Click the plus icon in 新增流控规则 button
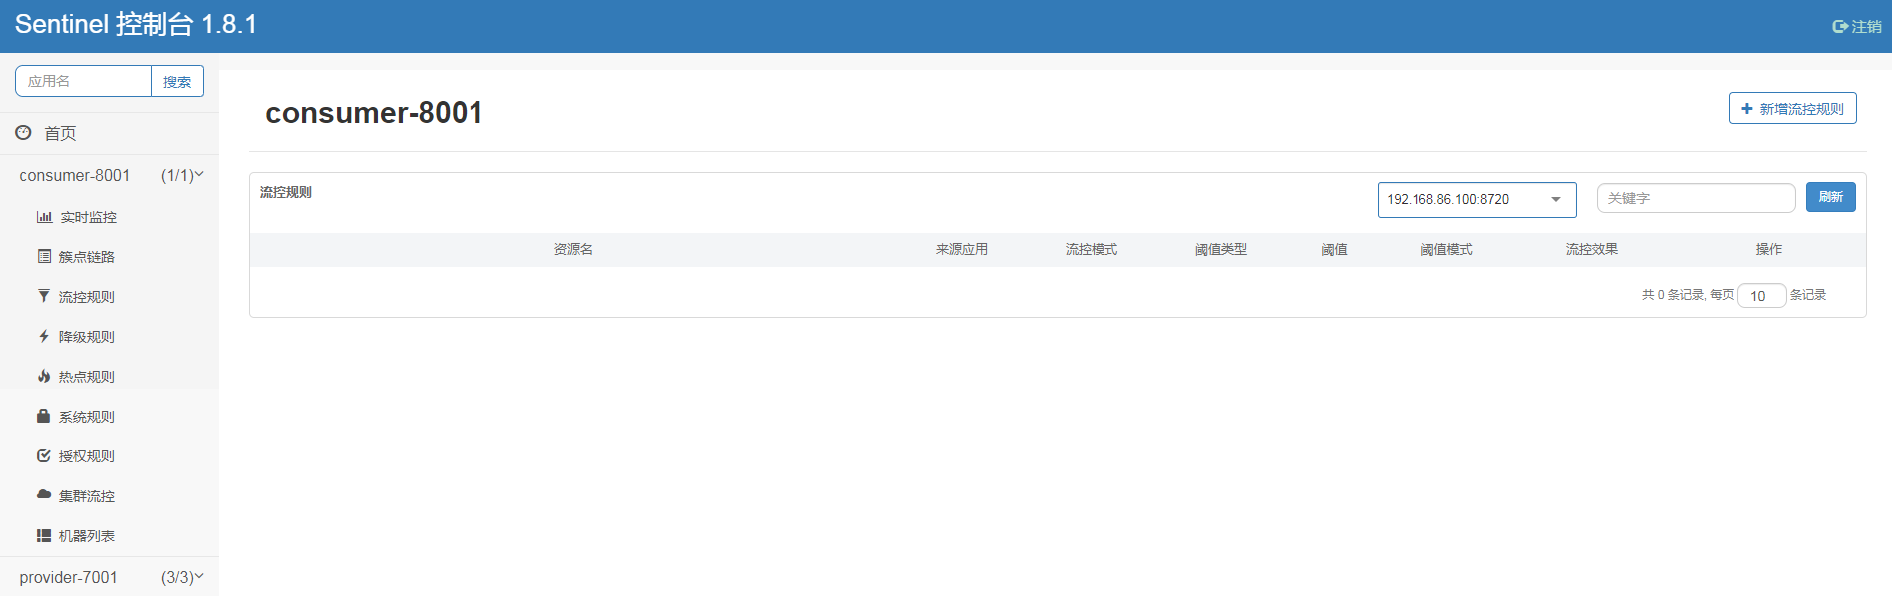Screen dimensions: 1892x596 [x=1746, y=108]
